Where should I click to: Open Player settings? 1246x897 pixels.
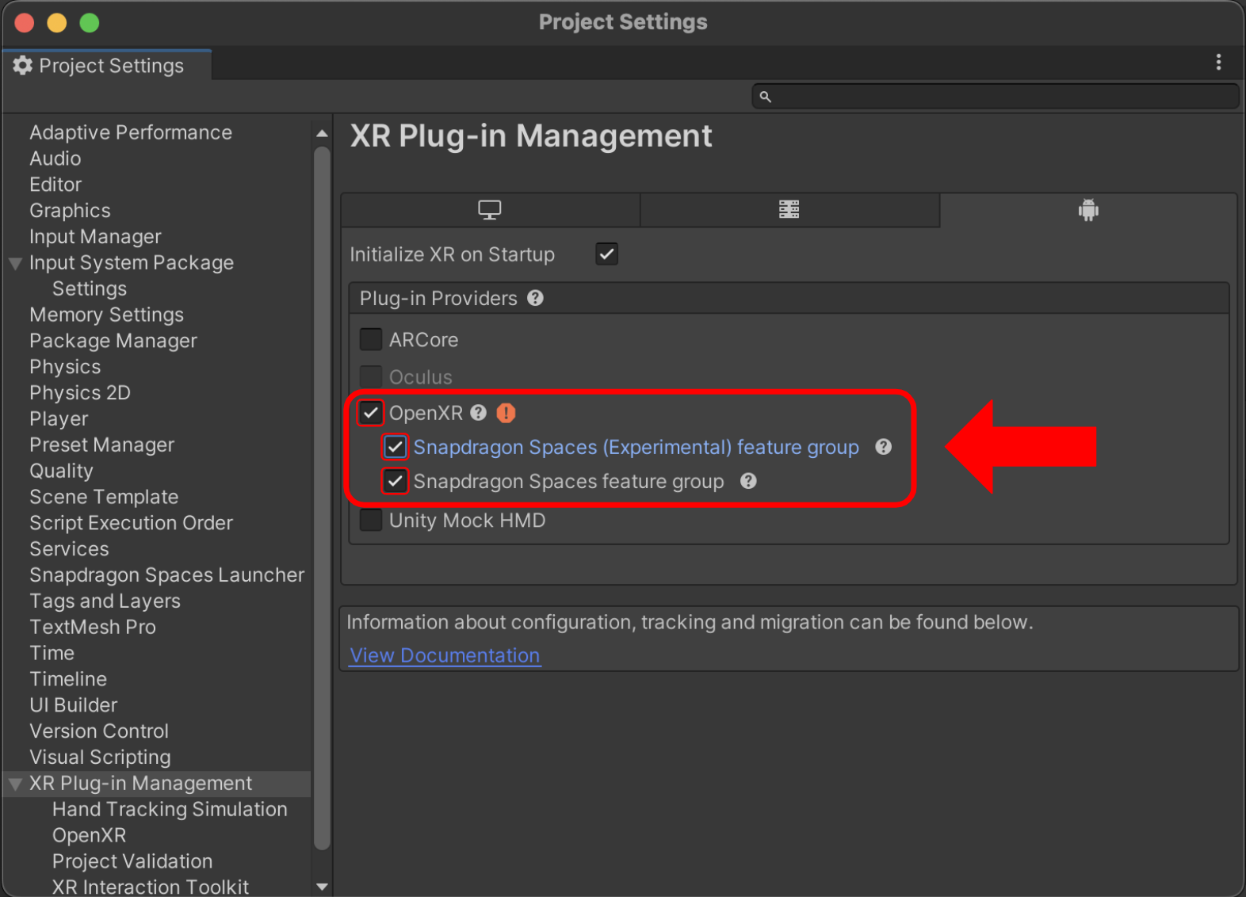tap(59, 419)
